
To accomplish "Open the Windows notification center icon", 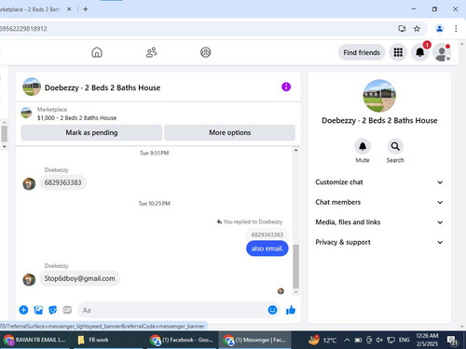I will click(452, 341).
